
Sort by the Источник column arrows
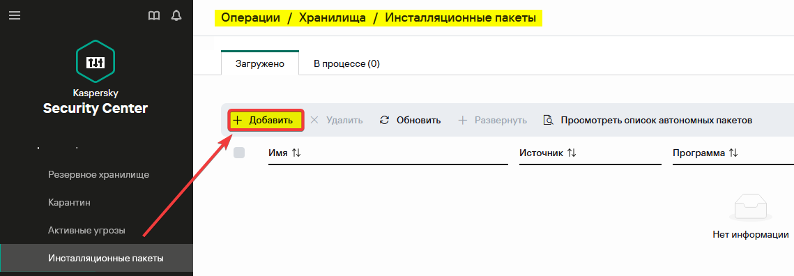(571, 153)
